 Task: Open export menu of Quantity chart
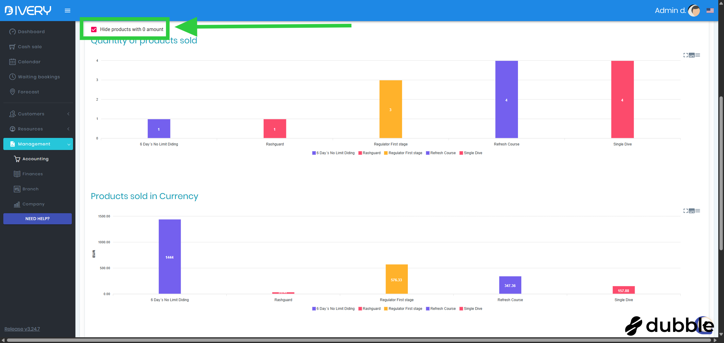pyautogui.click(x=698, y=55)
